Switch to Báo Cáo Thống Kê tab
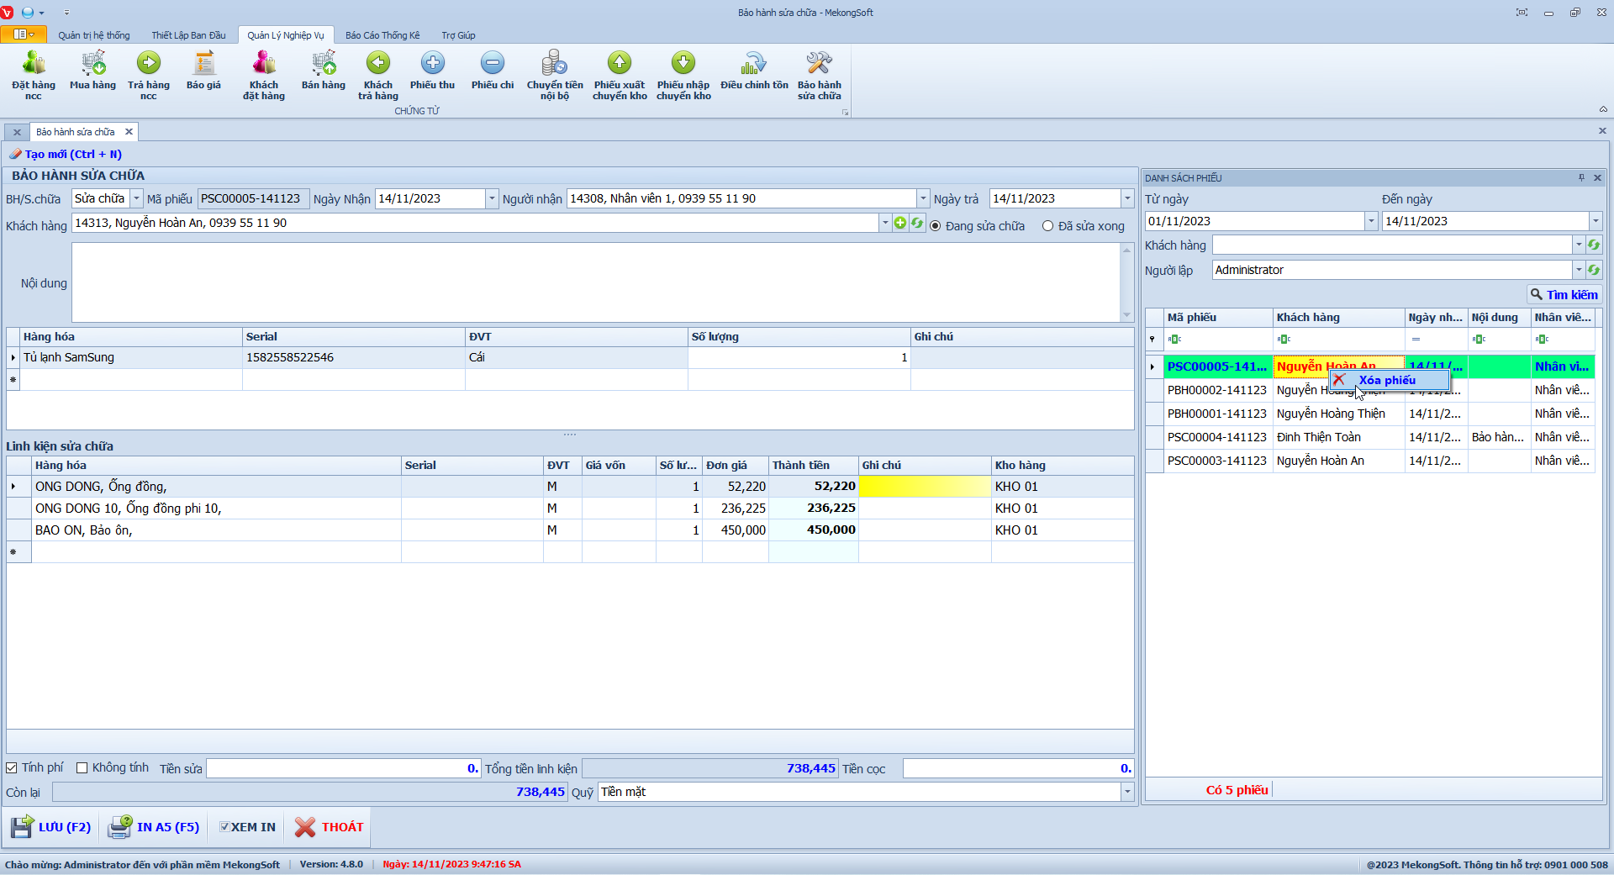 click(x=382, y=35)
